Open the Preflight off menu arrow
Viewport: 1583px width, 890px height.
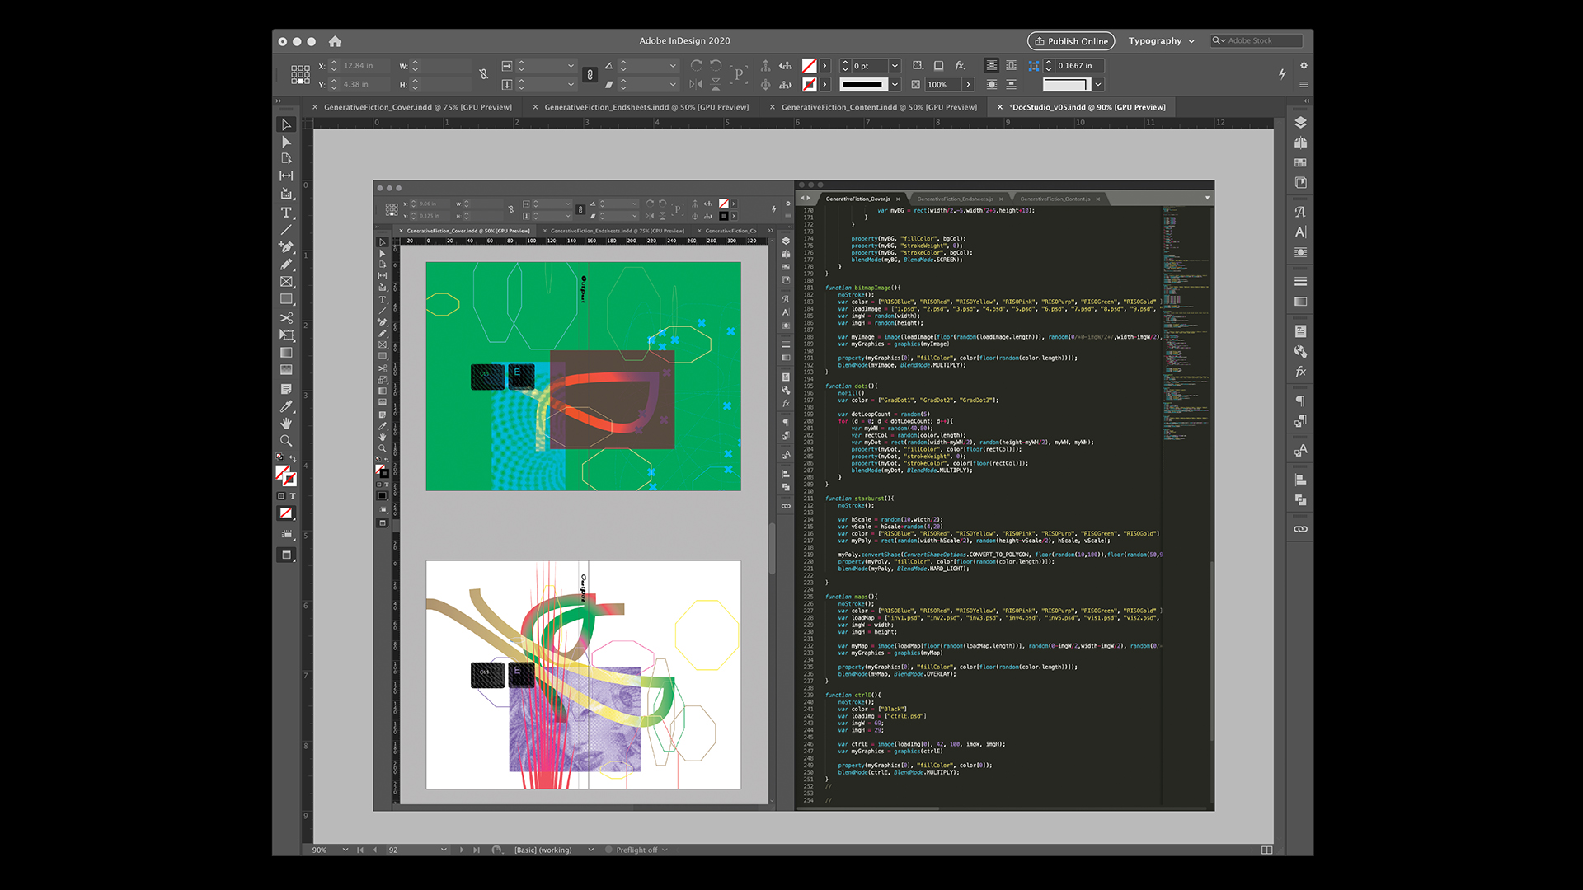click(x=665, y=850)
